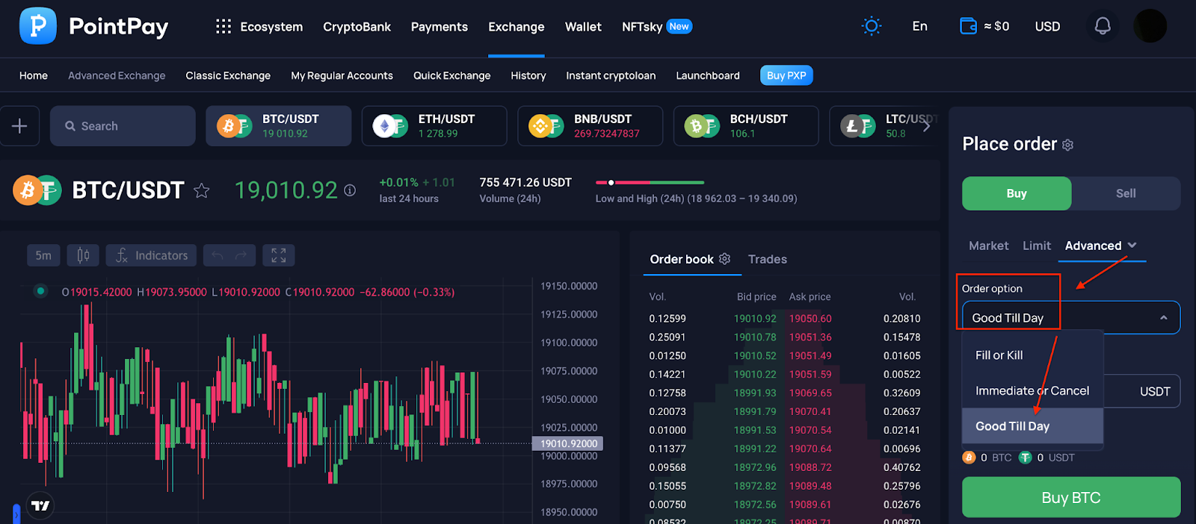Open CryptoBank in top navigation
The height and width of the screenshot is (524, 1196).
pos(357,27)
